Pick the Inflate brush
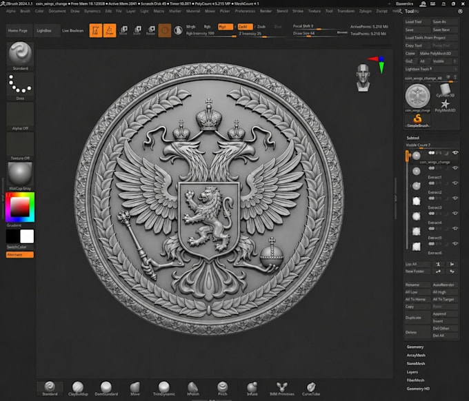This screenshot has width=469, height=401. point(252,389)
